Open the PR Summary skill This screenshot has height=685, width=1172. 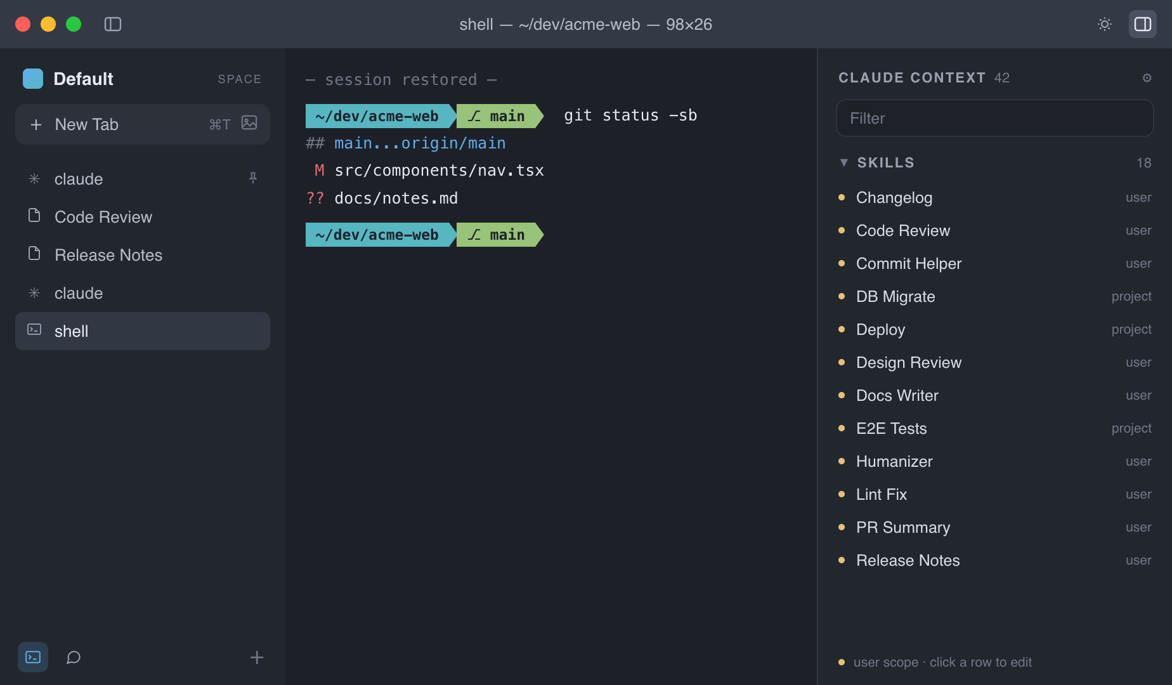point(994,528)
